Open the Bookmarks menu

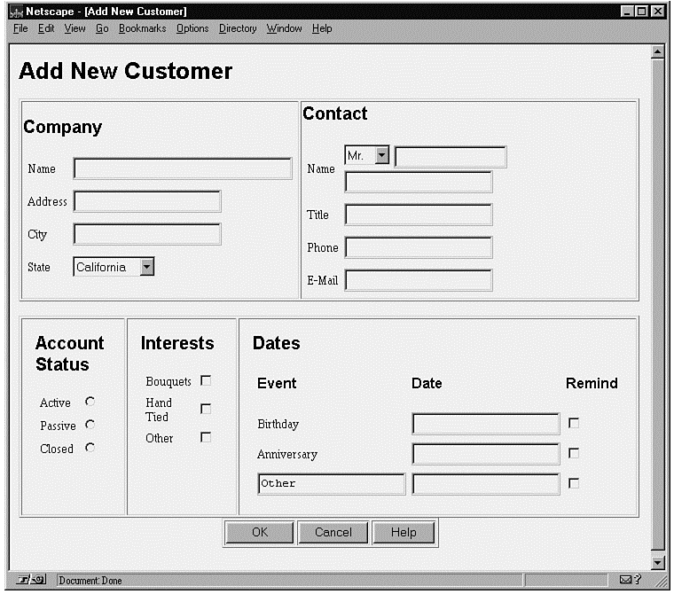[x=142, y=28]
